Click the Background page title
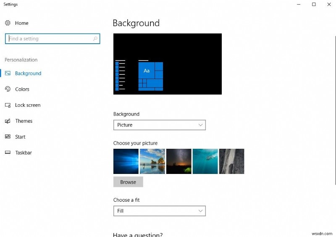Screen dimensions: 336x237 (136, 23)
